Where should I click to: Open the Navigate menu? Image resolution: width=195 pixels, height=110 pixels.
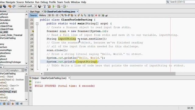[10, 2]
